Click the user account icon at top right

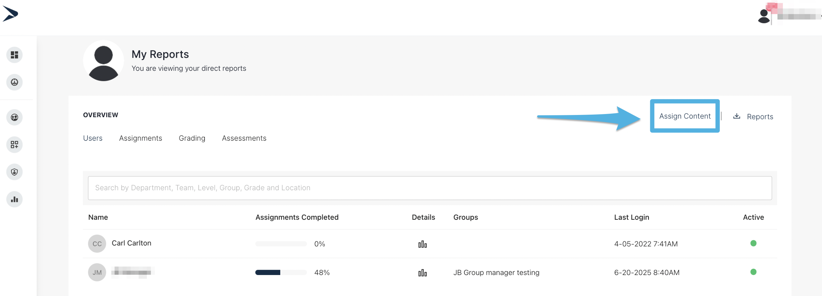763,16
